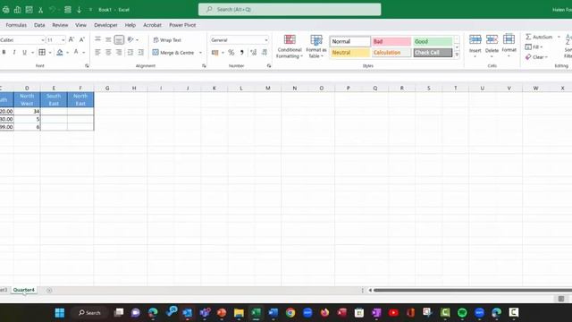Centre text horizontally
Image resolution: width=572 pixels, height=322 pixels.
tap(108, 53)
